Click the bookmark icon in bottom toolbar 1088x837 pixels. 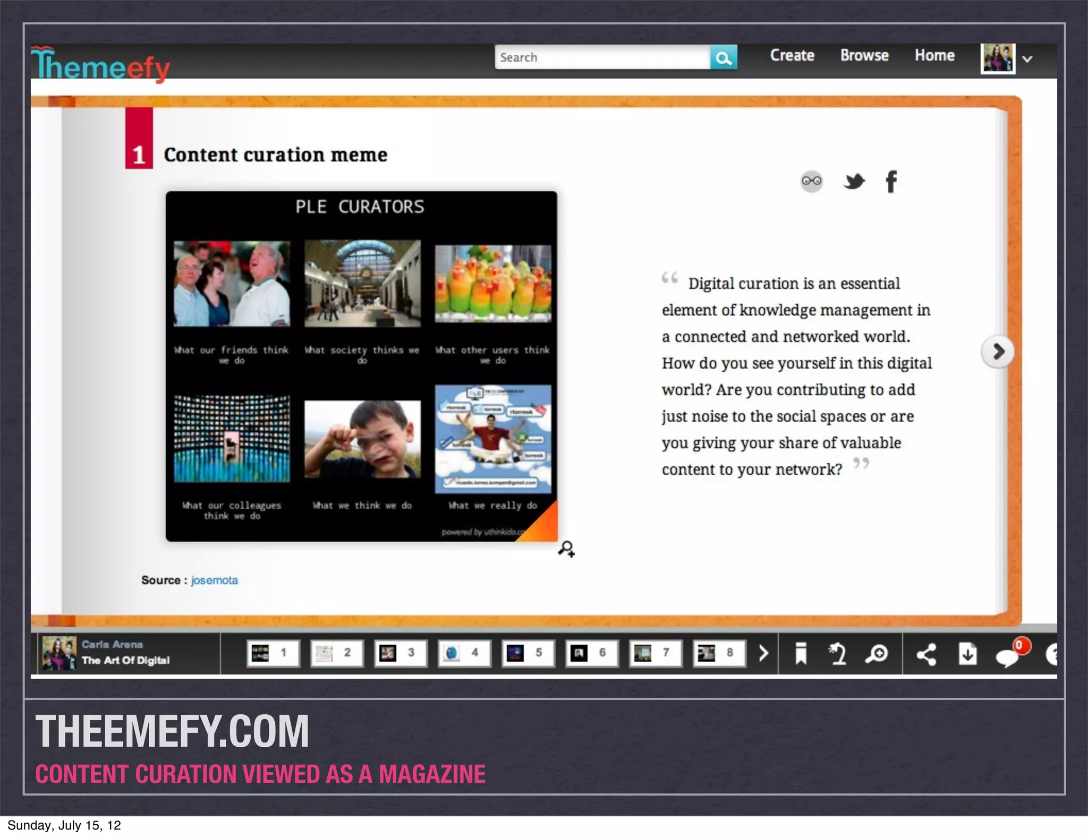(x=801, y=654)
